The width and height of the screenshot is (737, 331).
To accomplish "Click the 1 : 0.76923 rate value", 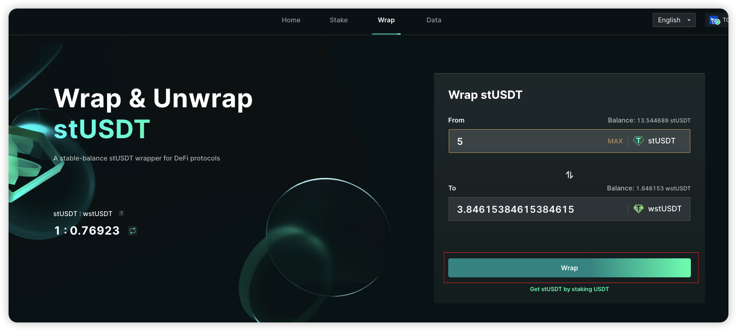I will (x=87, y=231).
